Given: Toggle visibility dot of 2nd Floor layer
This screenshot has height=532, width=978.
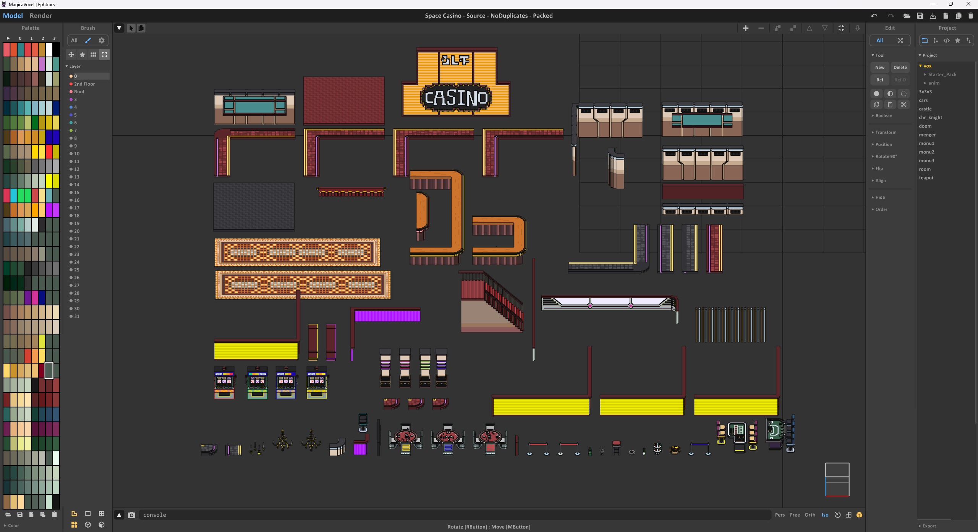Looking at the screenshot, I should point(71,84).
